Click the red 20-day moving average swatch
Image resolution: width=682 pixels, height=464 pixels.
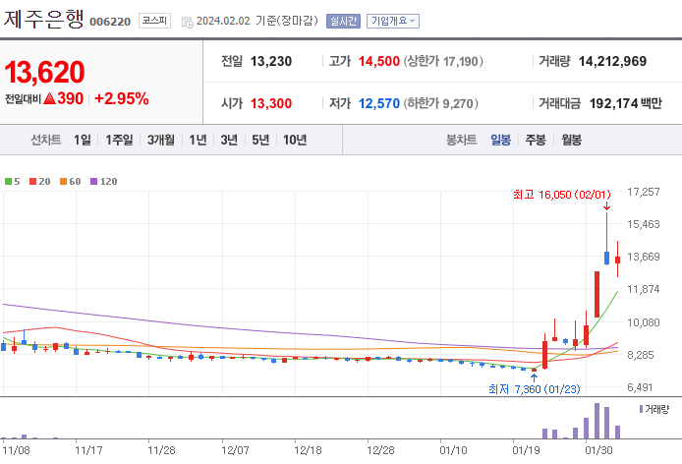pyautogui.click(x=33, y=182)
